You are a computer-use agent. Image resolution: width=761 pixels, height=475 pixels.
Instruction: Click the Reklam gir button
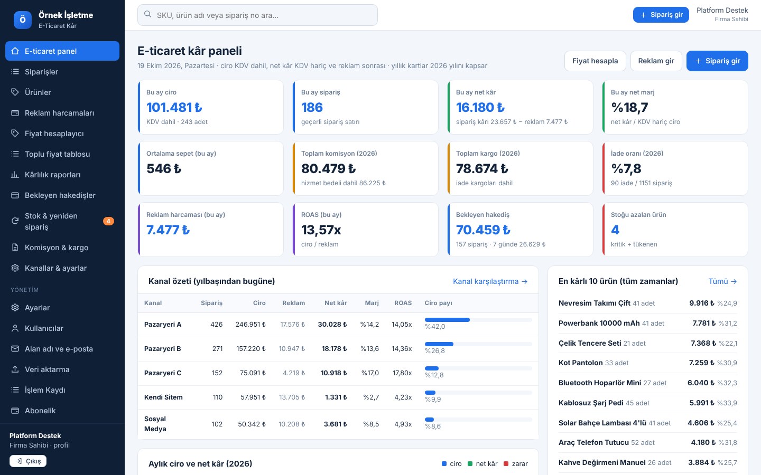[x=656, y=61]
